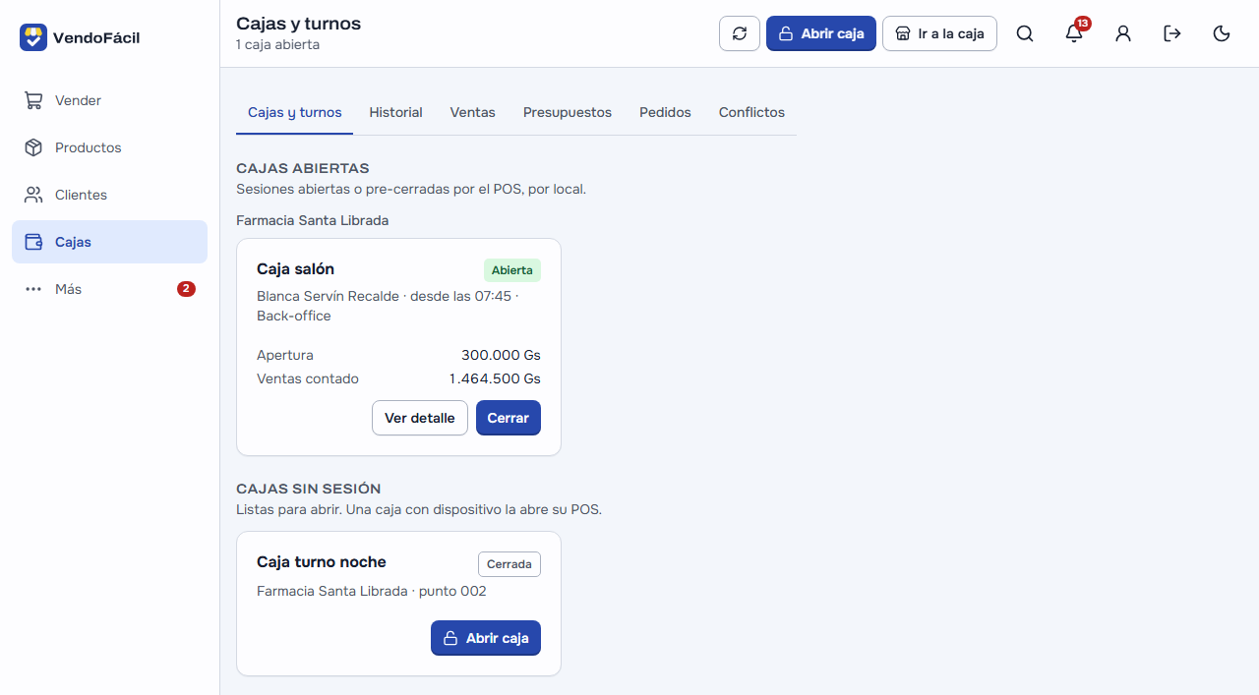Click the CAJAS SIN SESIÓN heading
Image resolution: width=1259 pixels, height=695 pixels.
(x=309, y=489)
